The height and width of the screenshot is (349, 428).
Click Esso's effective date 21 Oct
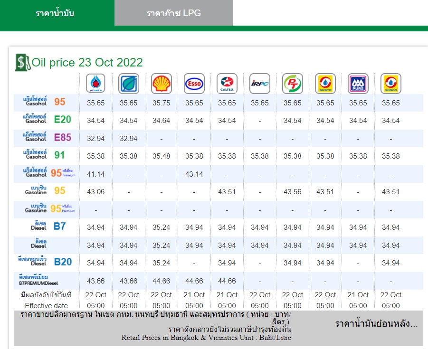click(x=194, y=295)
